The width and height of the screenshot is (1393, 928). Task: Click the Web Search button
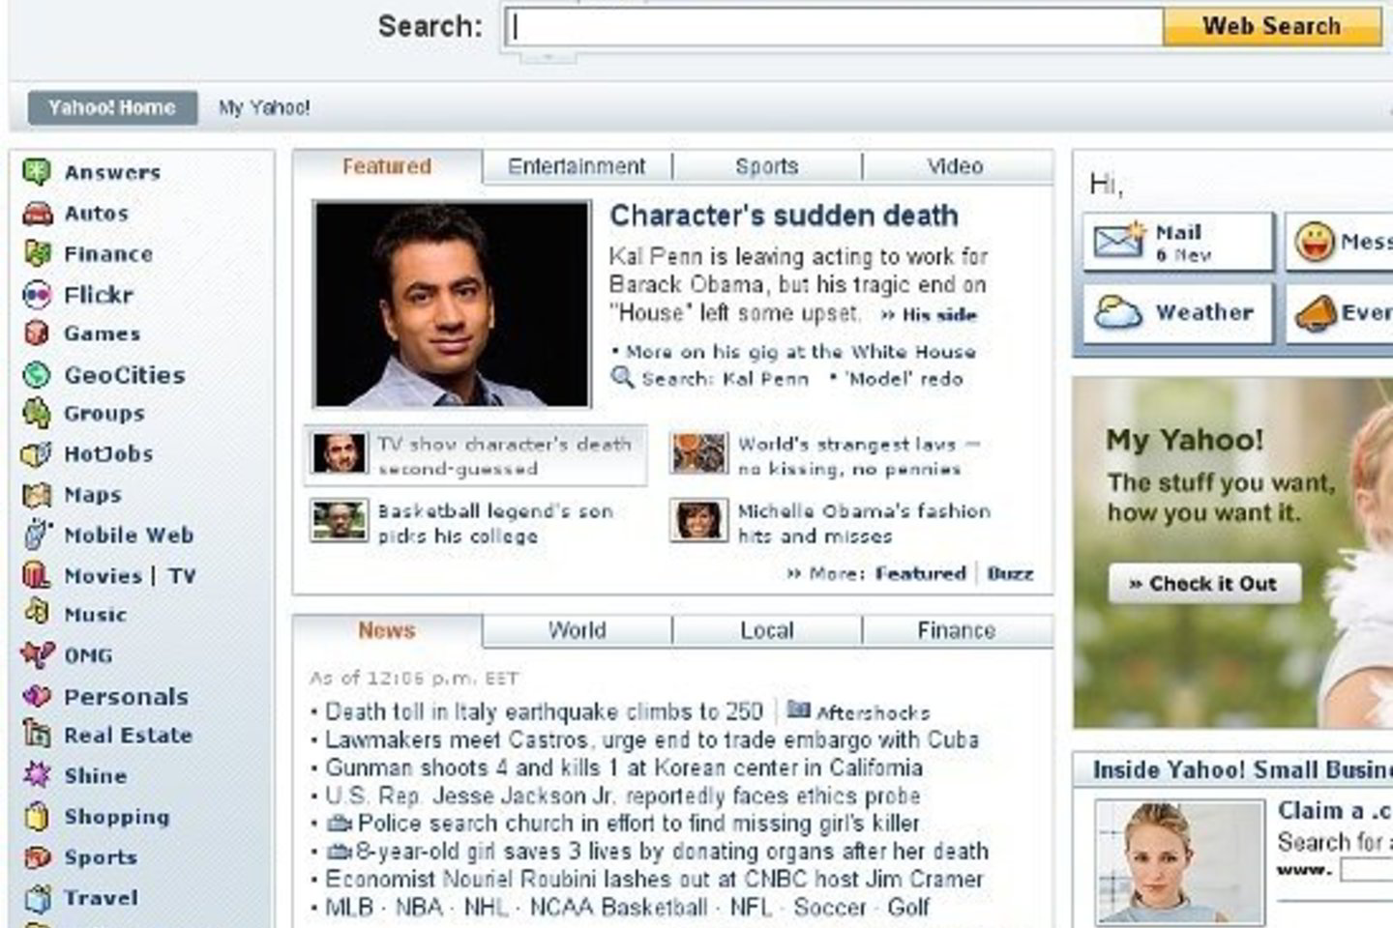point(1271,26)
